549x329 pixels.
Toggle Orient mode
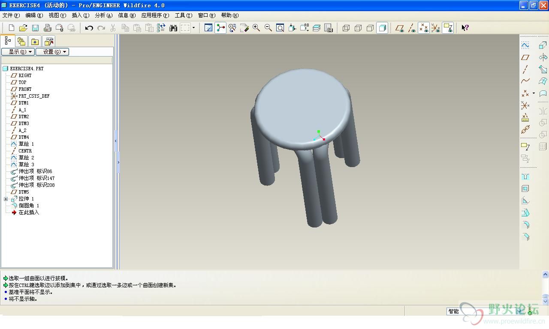[x=232, y=28]
